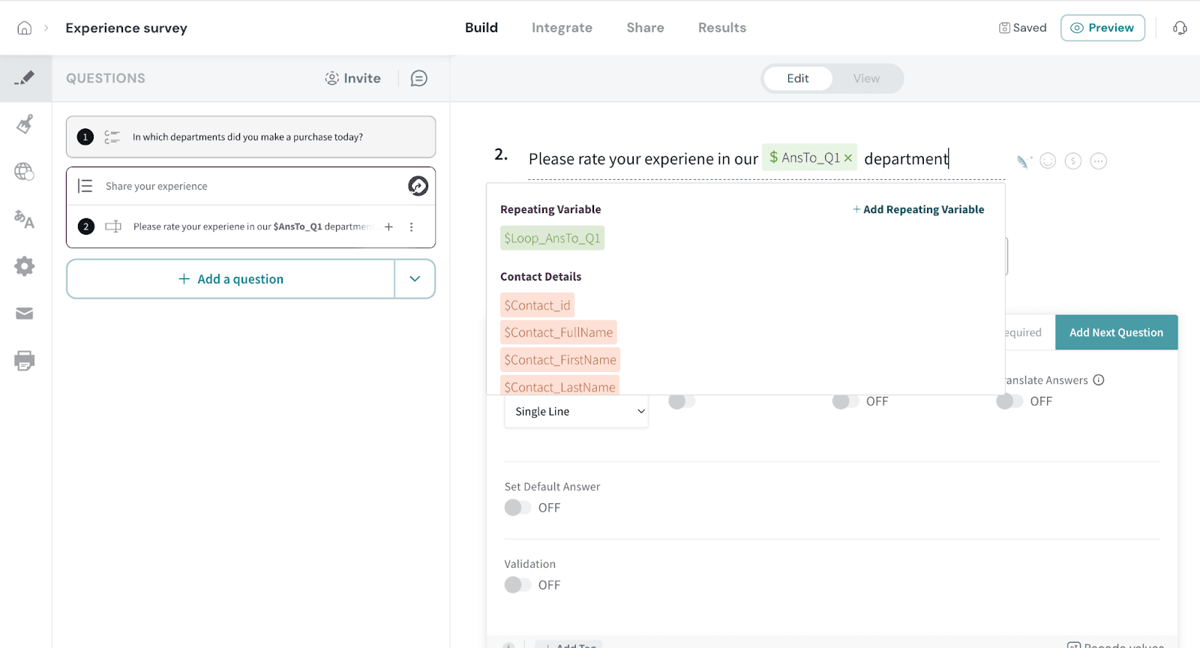Open the email envelope icon in sidebar

coord(25,313)
